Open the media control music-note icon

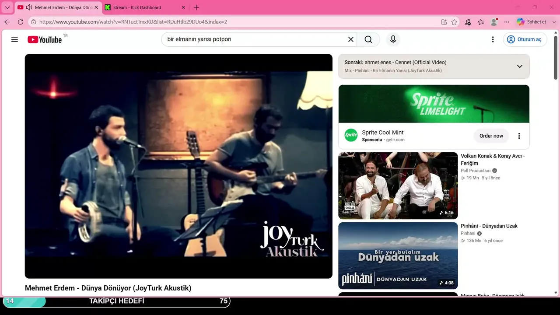coord(468,22)
